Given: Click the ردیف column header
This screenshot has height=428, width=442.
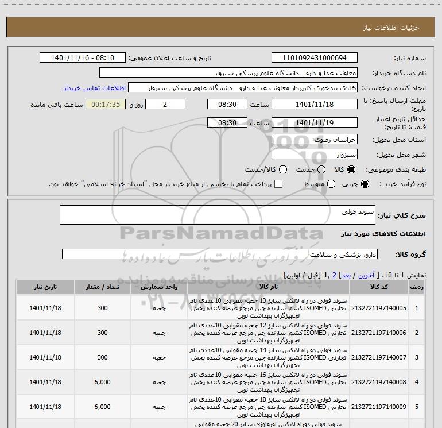Looking at the screenshot, I should coord(417,287).
